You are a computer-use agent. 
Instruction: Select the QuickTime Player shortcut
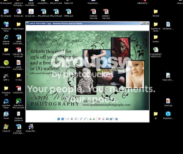click(x=6, y=104)
